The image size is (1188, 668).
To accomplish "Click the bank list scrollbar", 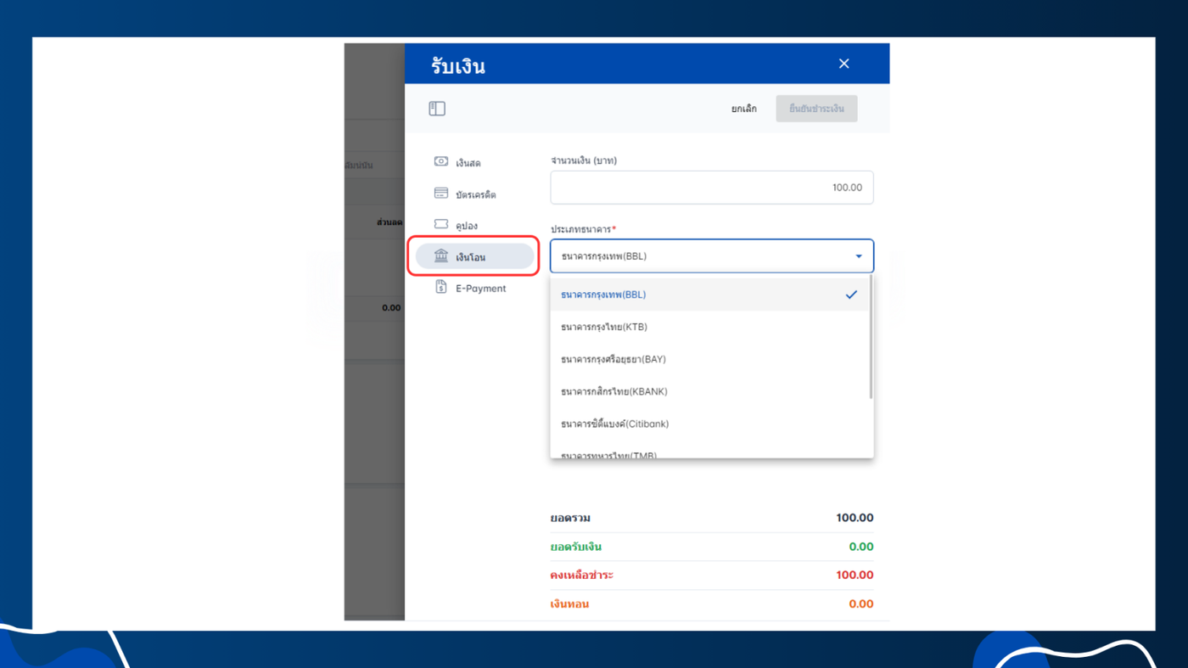I will (870, 338).
